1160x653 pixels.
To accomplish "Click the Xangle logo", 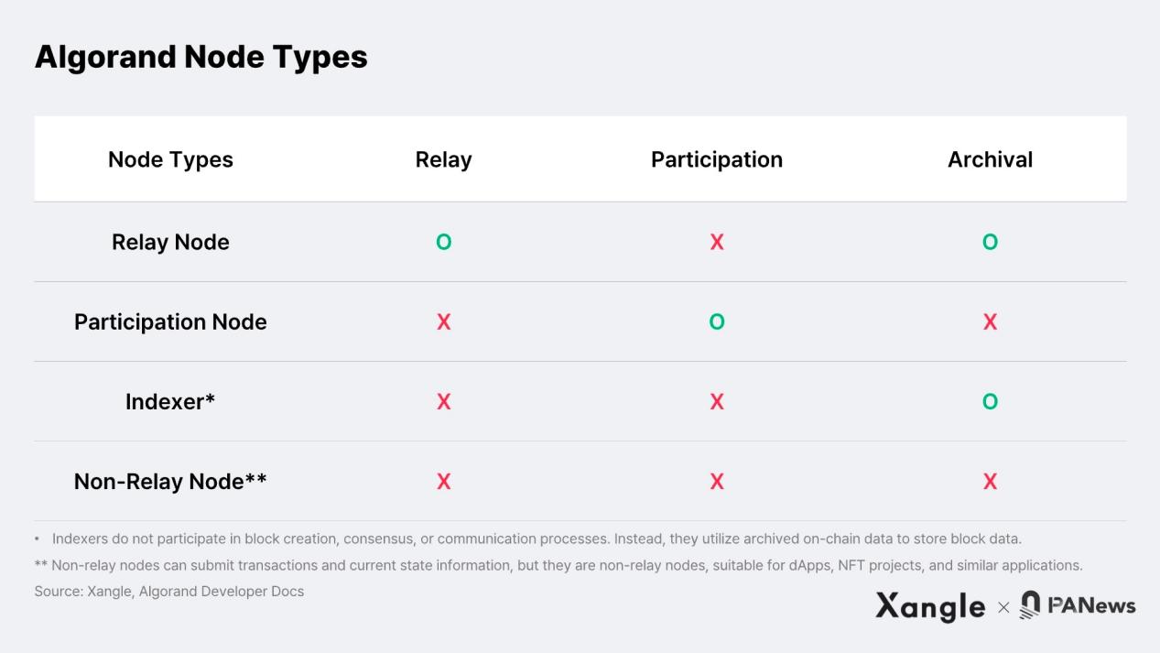I will tap(930, 605).
